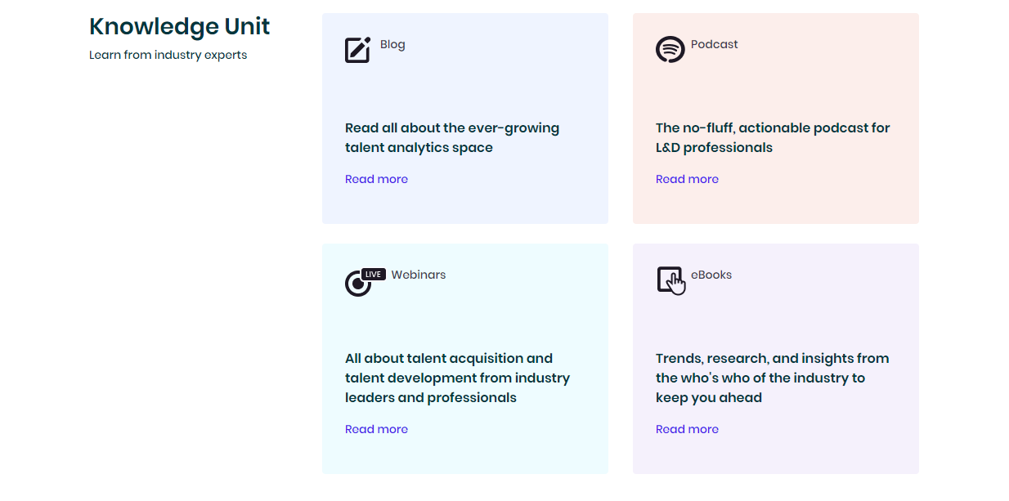
Task: Click the Trends, research, and insights headline
Action: tap(772, 378)
